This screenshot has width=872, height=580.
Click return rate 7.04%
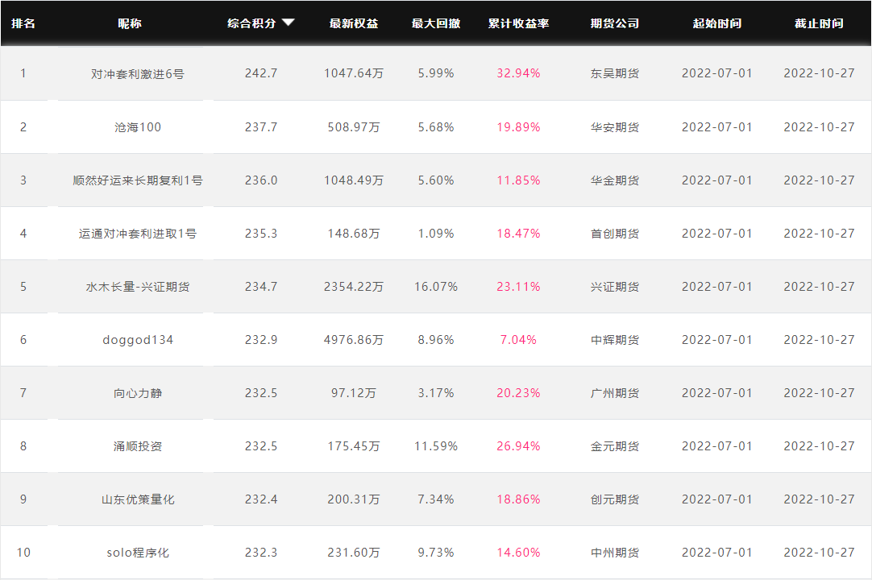point(518,340)
